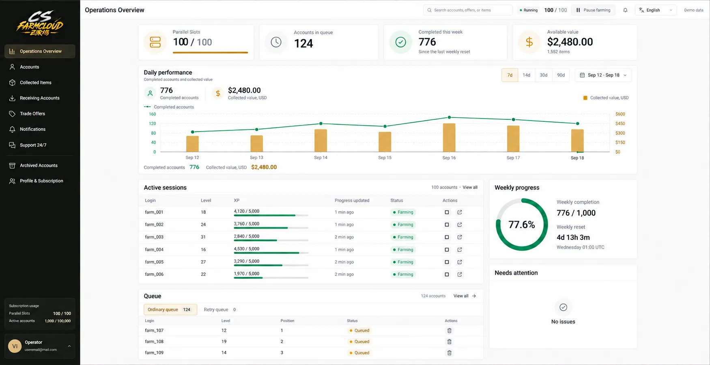Delete farm_109 queue entry
The width and height of the screenshot is (710, 365).
[449, 353]
